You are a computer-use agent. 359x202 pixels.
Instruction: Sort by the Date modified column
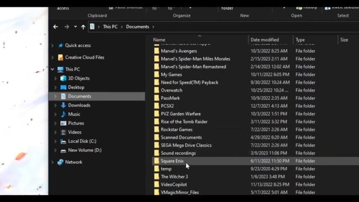[x=265, y=40]
